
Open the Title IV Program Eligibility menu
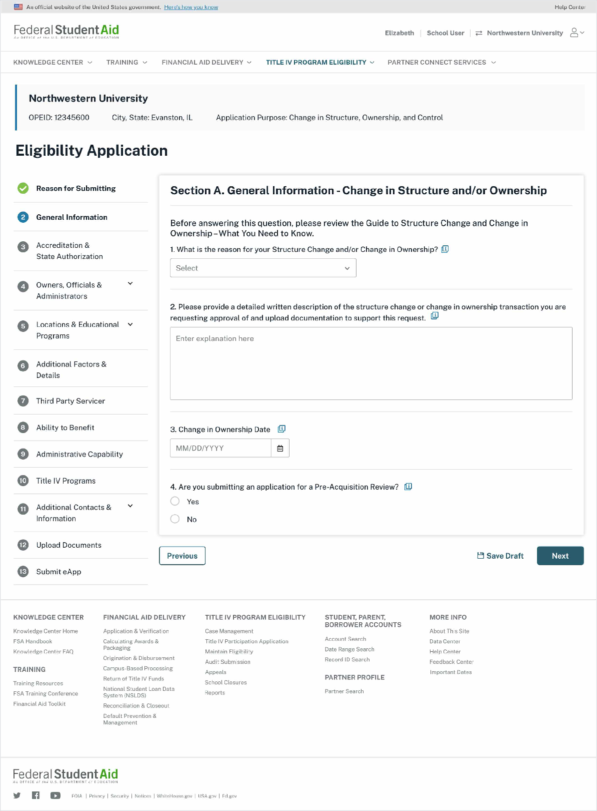320,63
